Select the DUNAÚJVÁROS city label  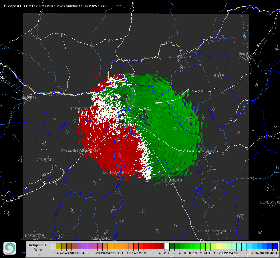pyautogui.click(x=116, y=172)
